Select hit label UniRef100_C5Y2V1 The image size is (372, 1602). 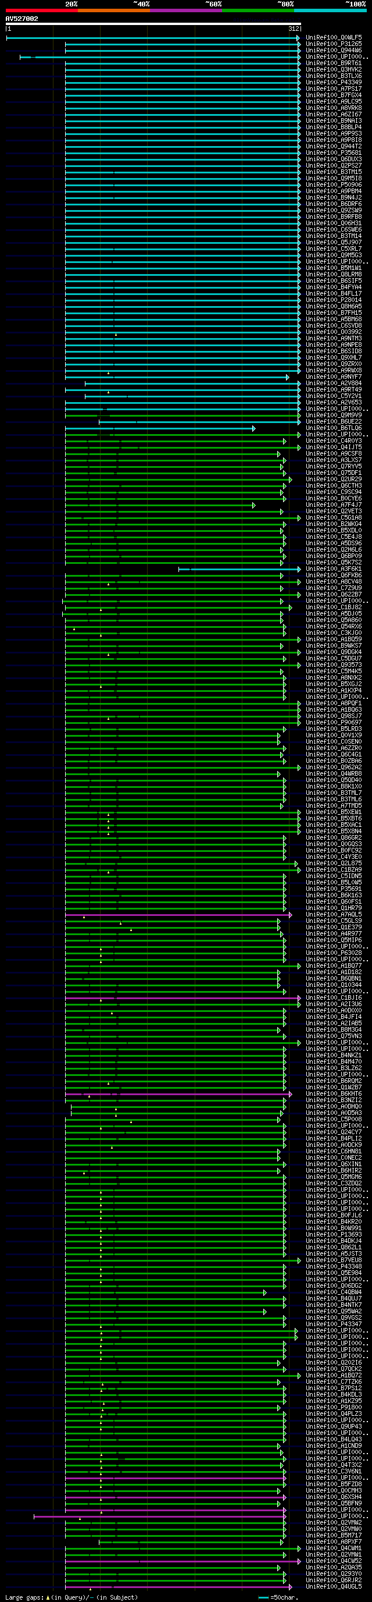(x=334, y=396)
